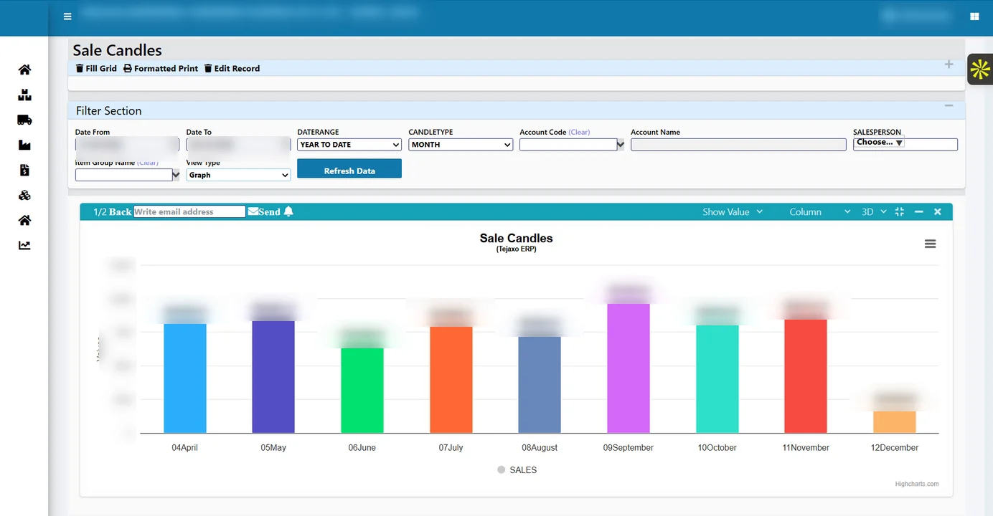The image size is (993, 516).
Task: Click the Clear link beside Item Group Name
Action: pyautogui.click(x=148, y=163)
